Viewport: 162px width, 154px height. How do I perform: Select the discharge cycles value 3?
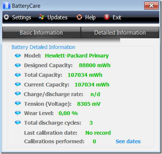tap(91, 123)
